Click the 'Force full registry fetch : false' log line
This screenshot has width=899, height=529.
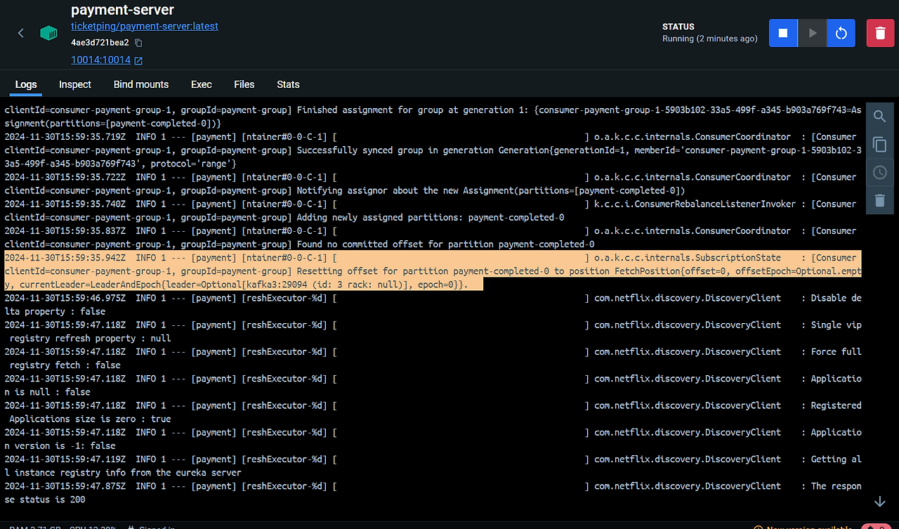433,358
